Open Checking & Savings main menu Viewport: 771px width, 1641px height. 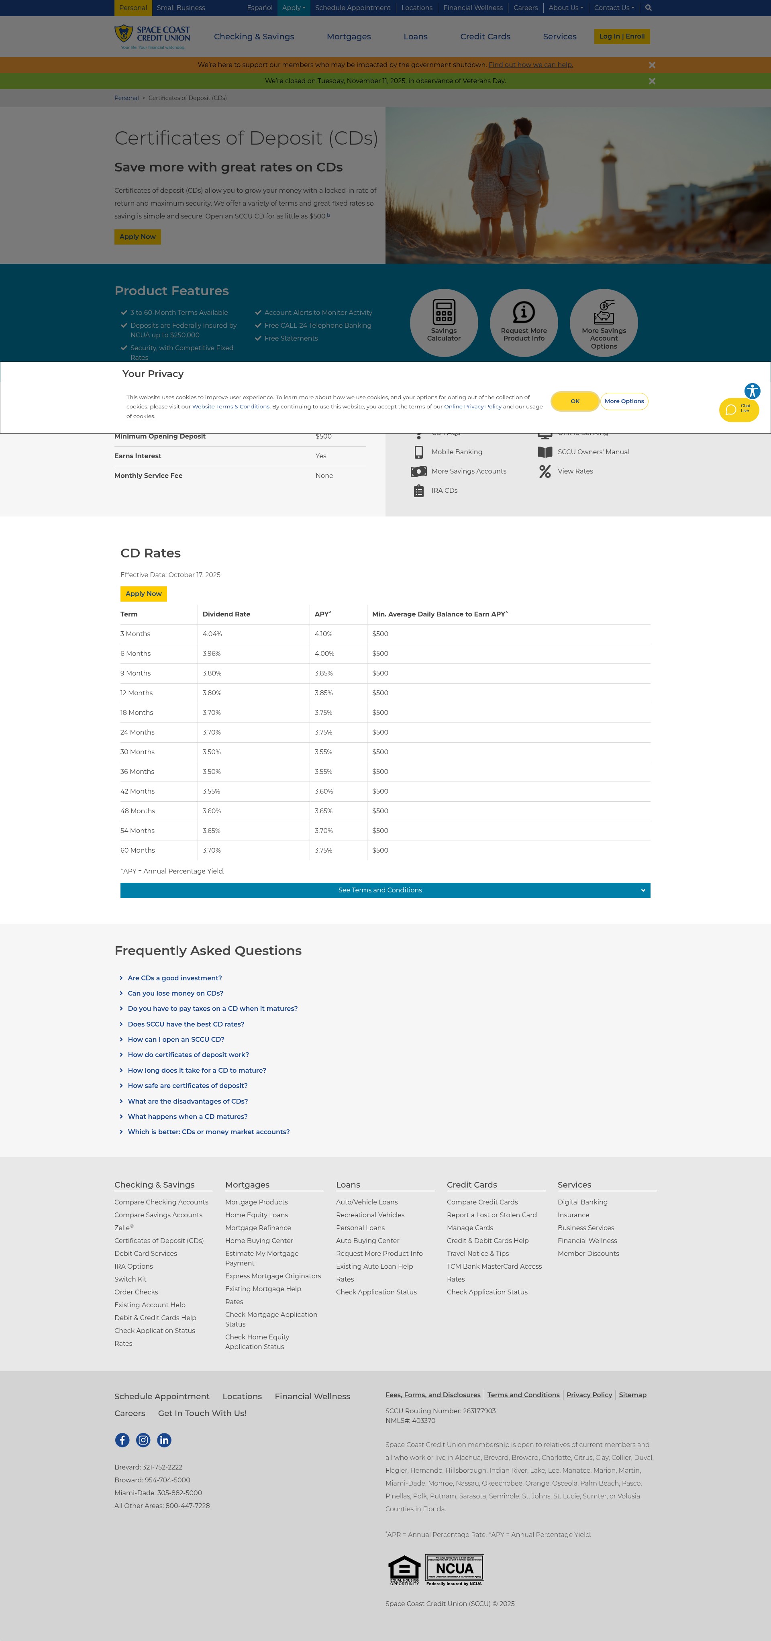pos(254,36)
